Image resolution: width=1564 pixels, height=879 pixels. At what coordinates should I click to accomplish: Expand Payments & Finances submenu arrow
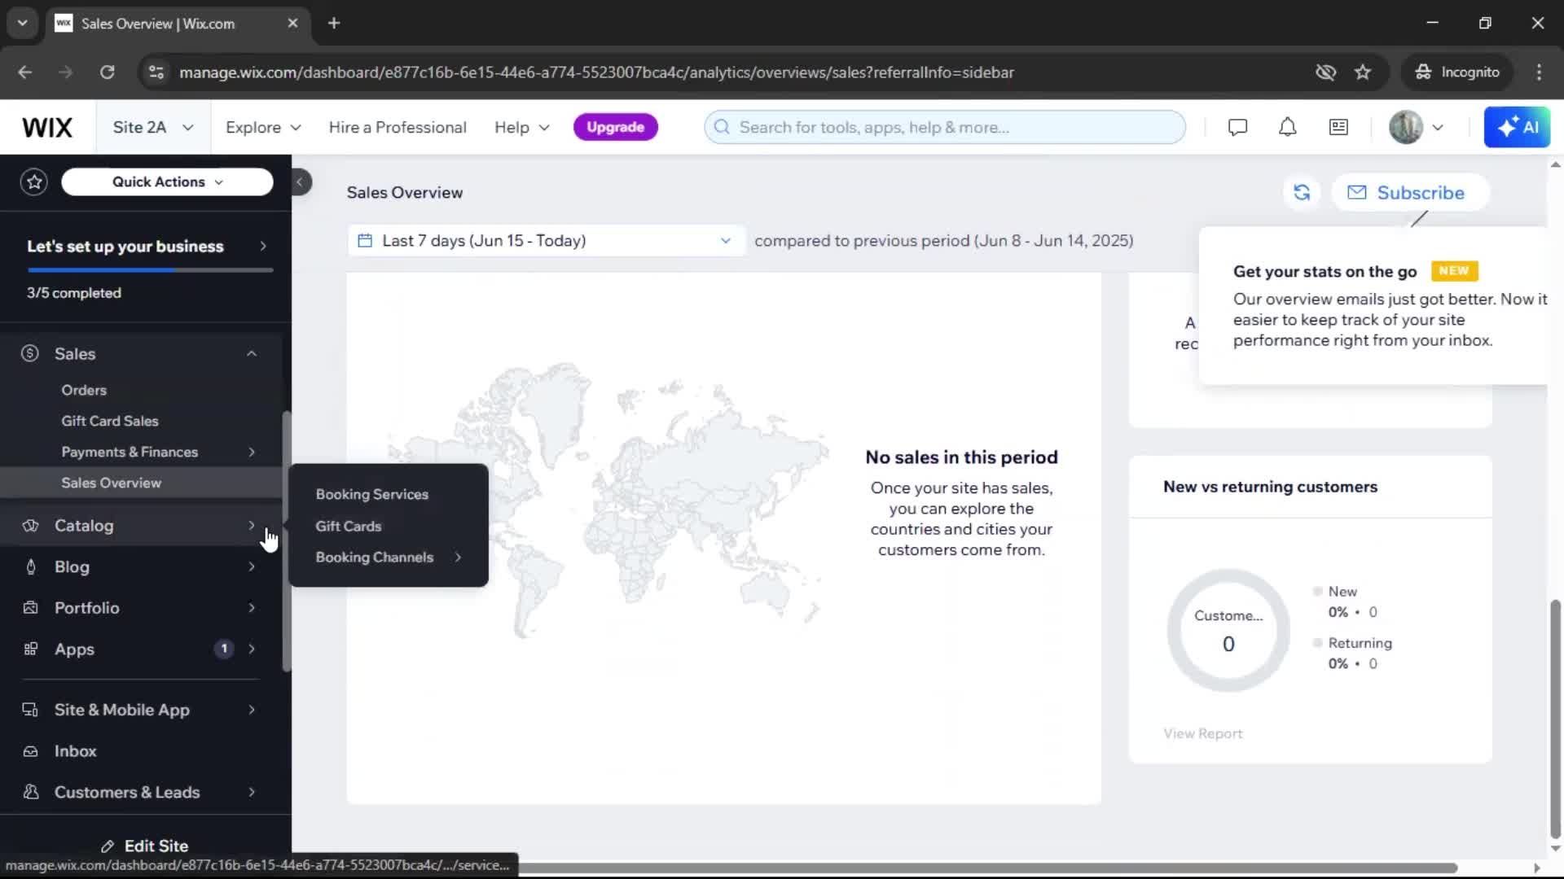click(252, 452)
